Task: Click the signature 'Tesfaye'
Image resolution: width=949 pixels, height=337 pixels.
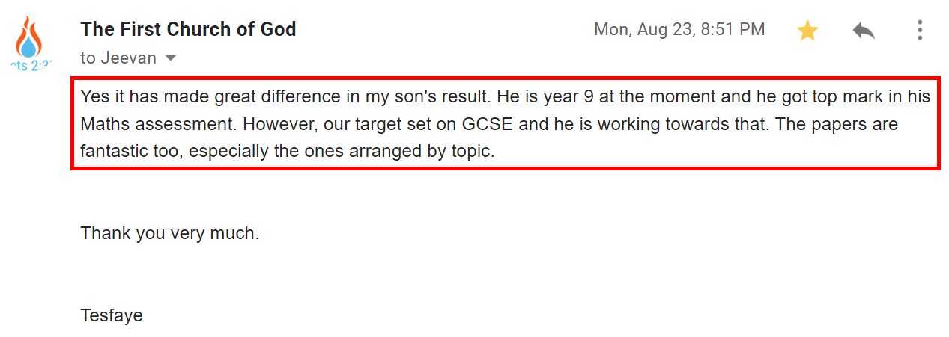Action: click(112, 315)
